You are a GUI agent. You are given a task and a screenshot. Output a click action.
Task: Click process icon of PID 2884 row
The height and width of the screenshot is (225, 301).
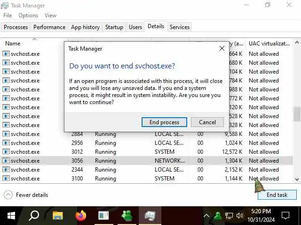tap(6, 134)
